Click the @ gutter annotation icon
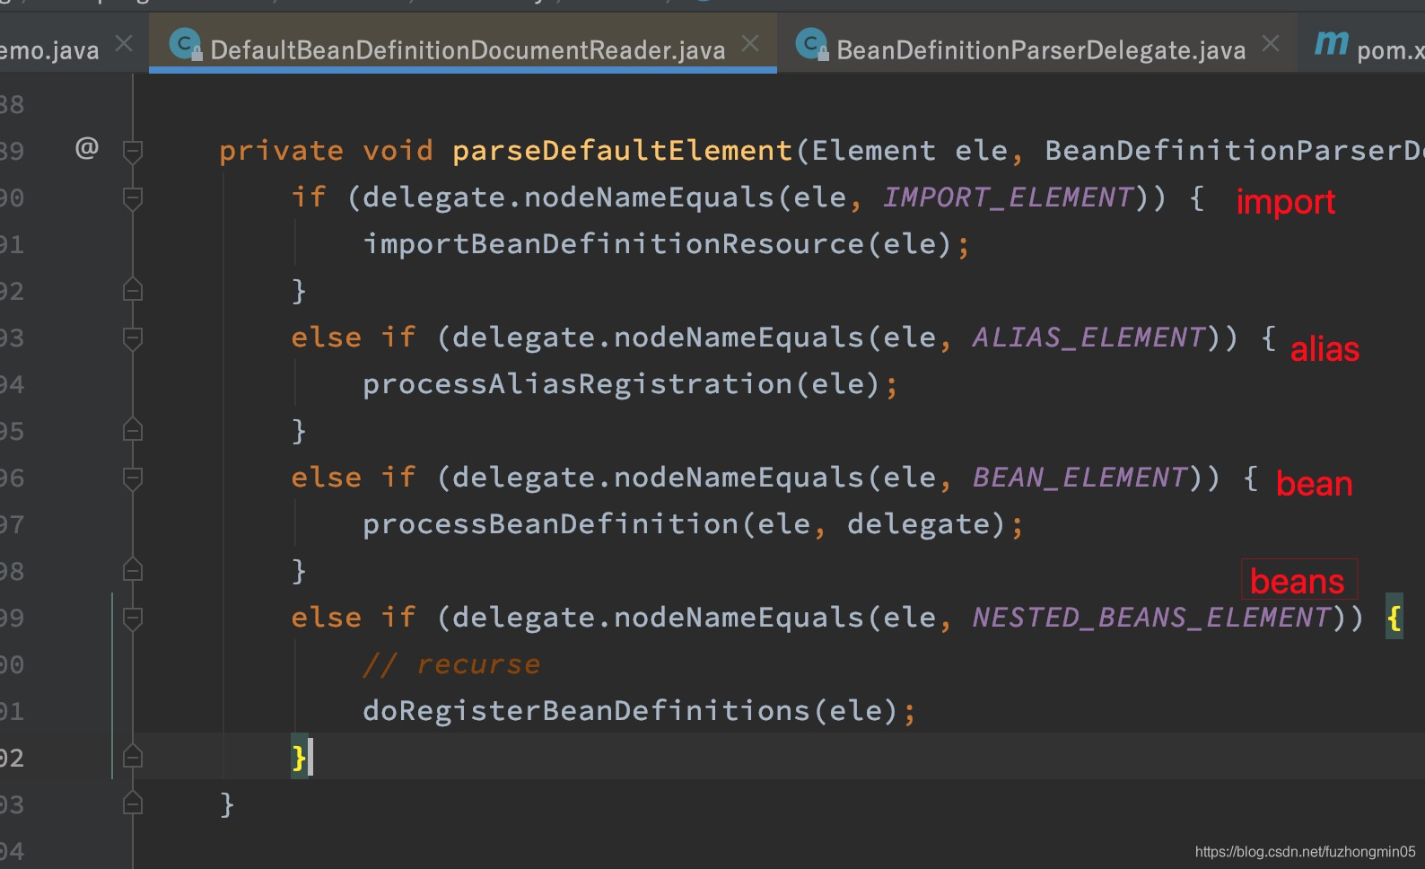The image size is (1425, 869). pyautogui.click(x=86, y=147)
